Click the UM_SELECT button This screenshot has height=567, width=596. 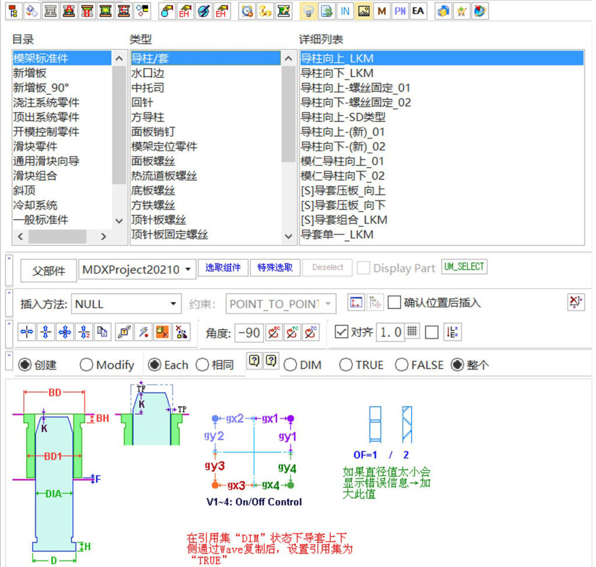[464, 266]
